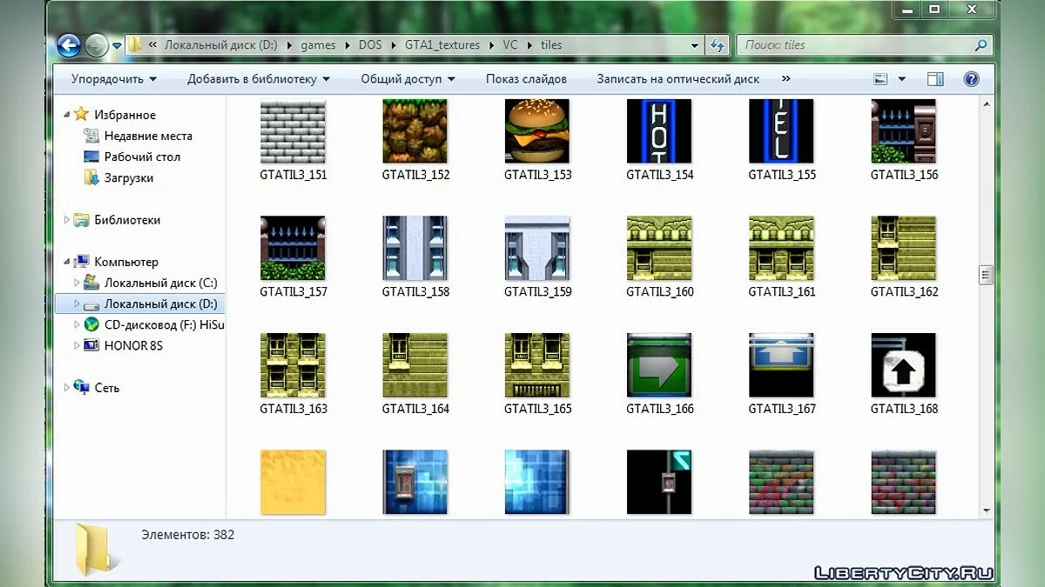This screenshot has width=1045, height=587.
Task: Collapse the Компьютер tree node
Action: pos(67,261)
